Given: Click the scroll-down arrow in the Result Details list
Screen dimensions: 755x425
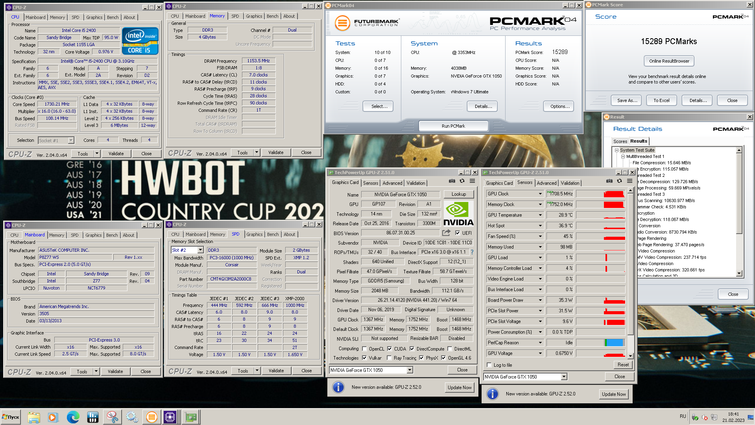Looking at the screenshot, I should pos(739,273).
